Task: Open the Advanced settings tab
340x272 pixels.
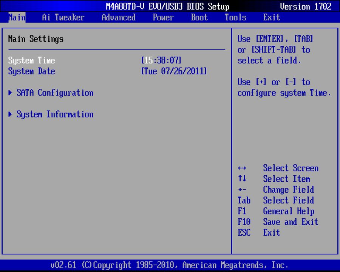Action: (x=118, y=17)
